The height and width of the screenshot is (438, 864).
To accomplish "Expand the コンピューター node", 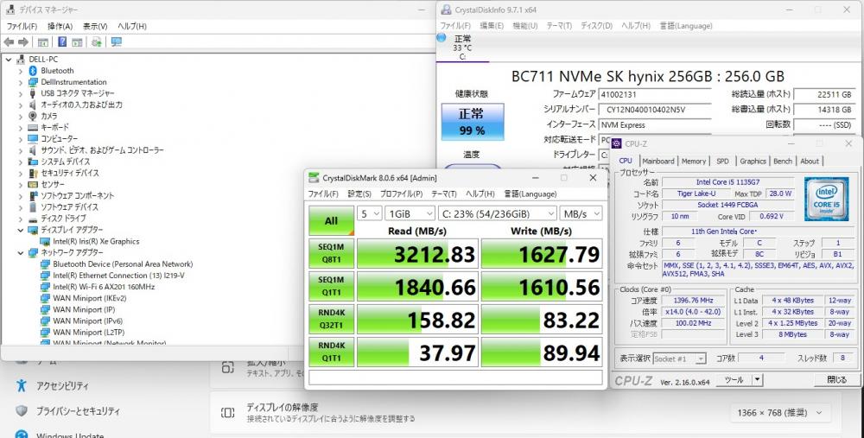I will [21, 139].
